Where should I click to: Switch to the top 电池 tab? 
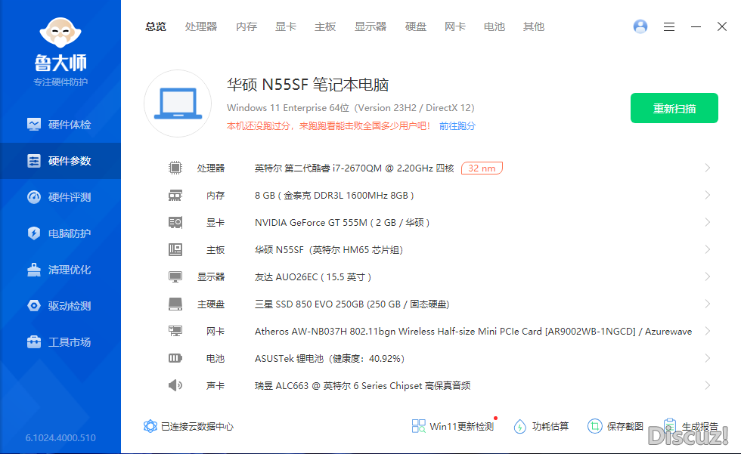coord(495,27)
